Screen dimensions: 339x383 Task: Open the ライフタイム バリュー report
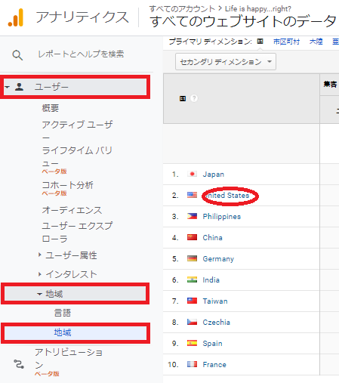point(77,156)
